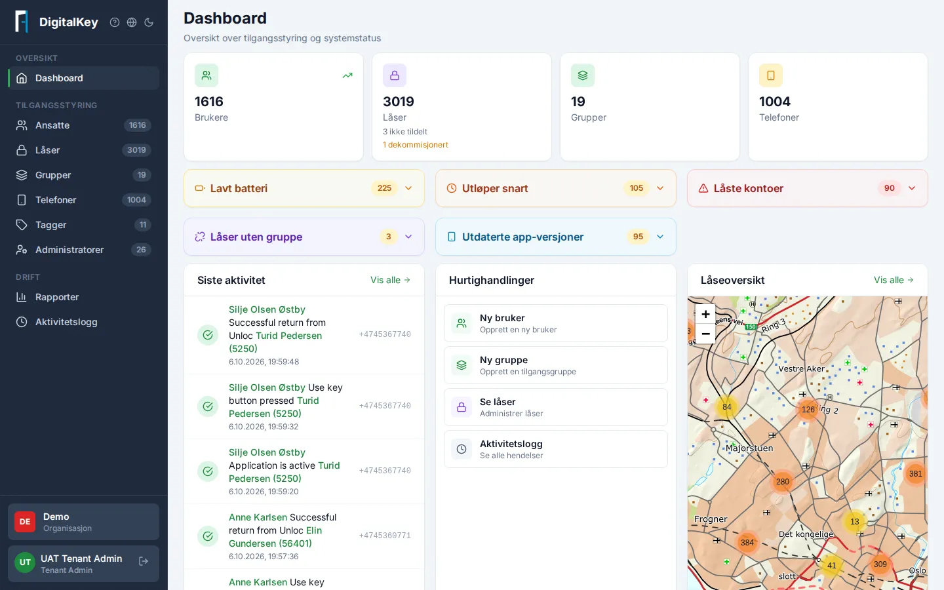Click the layers icon on Grupper card

(583, 75)
